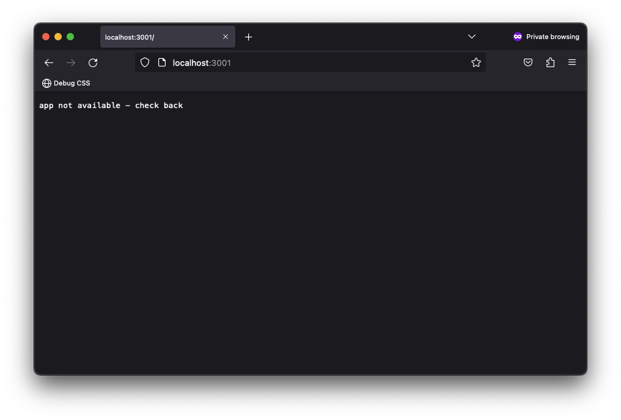Open the Extensions puzzle-piece panel
The width and height of the screenshot is (621, 420).
550,62
